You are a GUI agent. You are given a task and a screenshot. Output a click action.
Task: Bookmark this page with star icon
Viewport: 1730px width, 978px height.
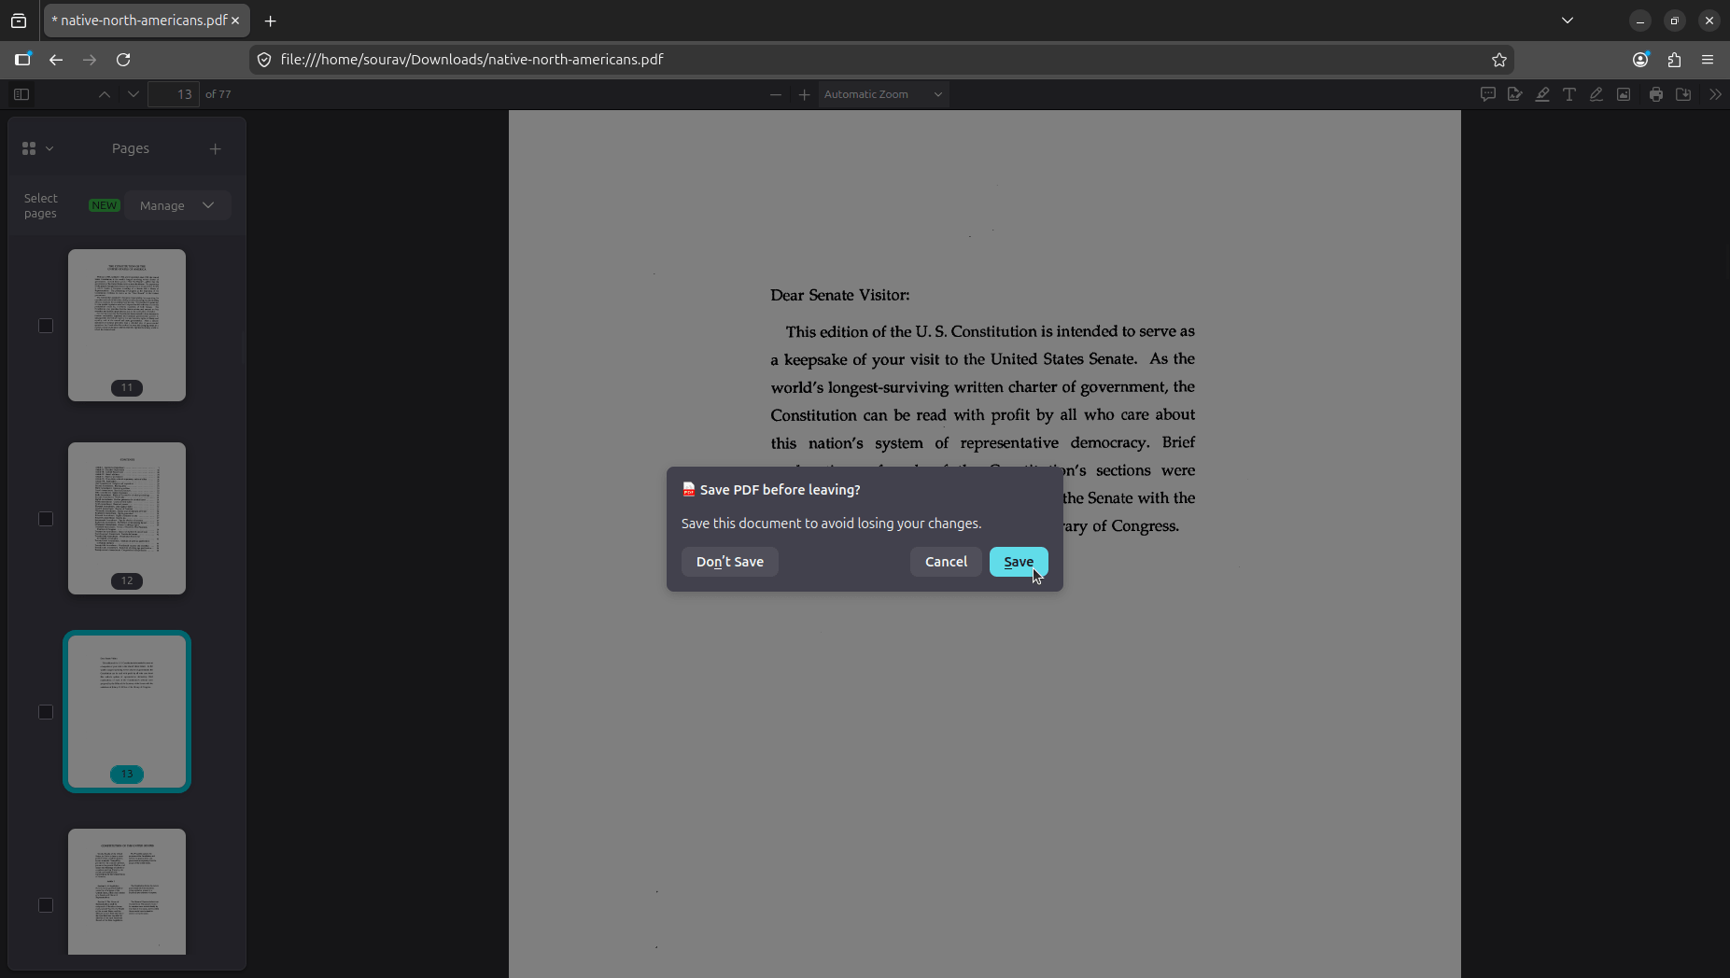point(1499,60)
